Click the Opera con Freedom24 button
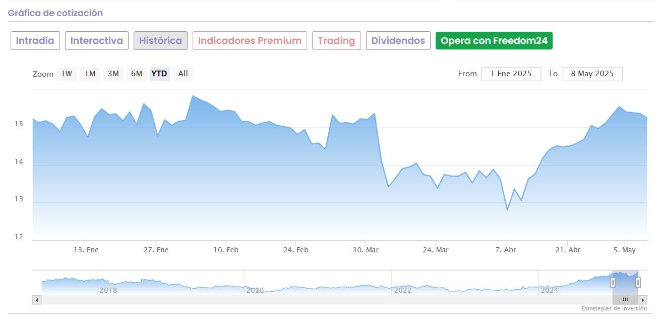The width and height of the screenshot is (658, 324). pyautogui.click(x=494, y=41)
